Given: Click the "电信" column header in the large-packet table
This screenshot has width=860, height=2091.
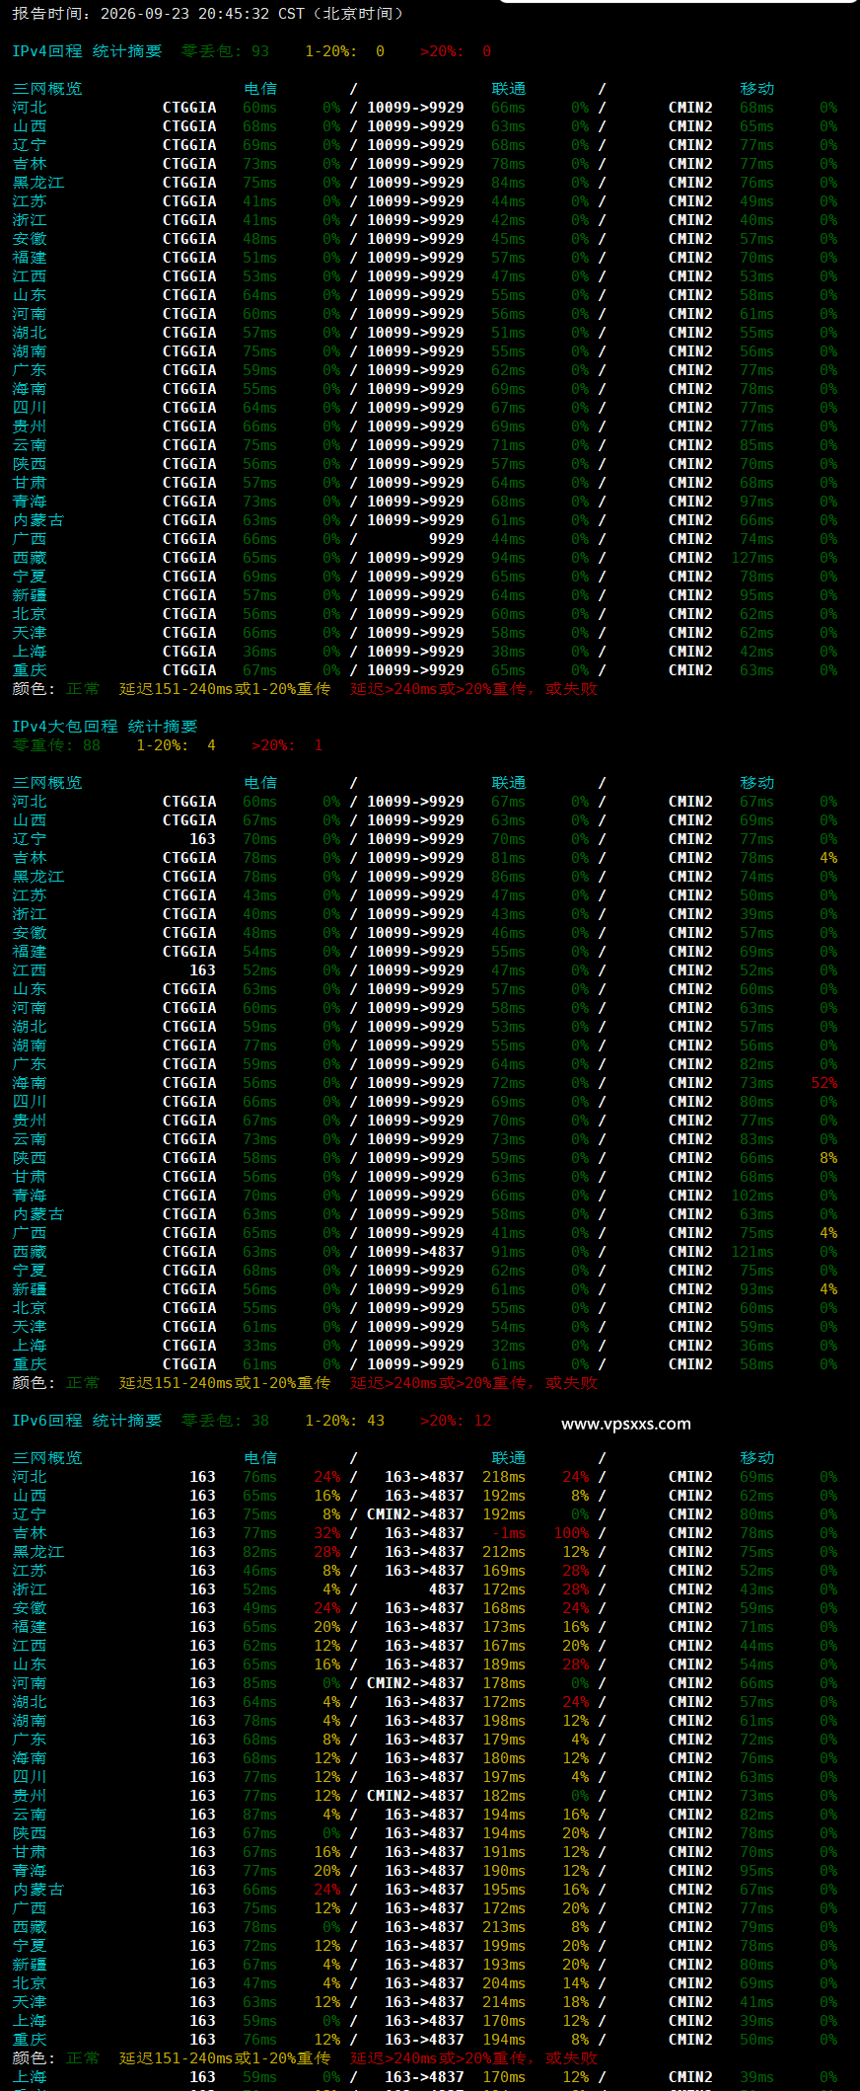Looking at the screenshot, I should click(260, 783).
